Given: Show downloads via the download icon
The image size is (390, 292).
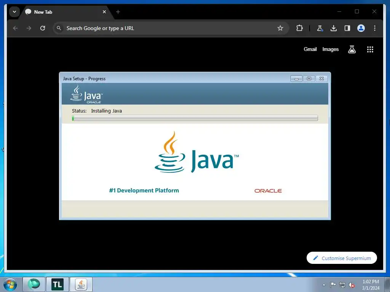Looking at the screenshot, I should click(334, 28).
